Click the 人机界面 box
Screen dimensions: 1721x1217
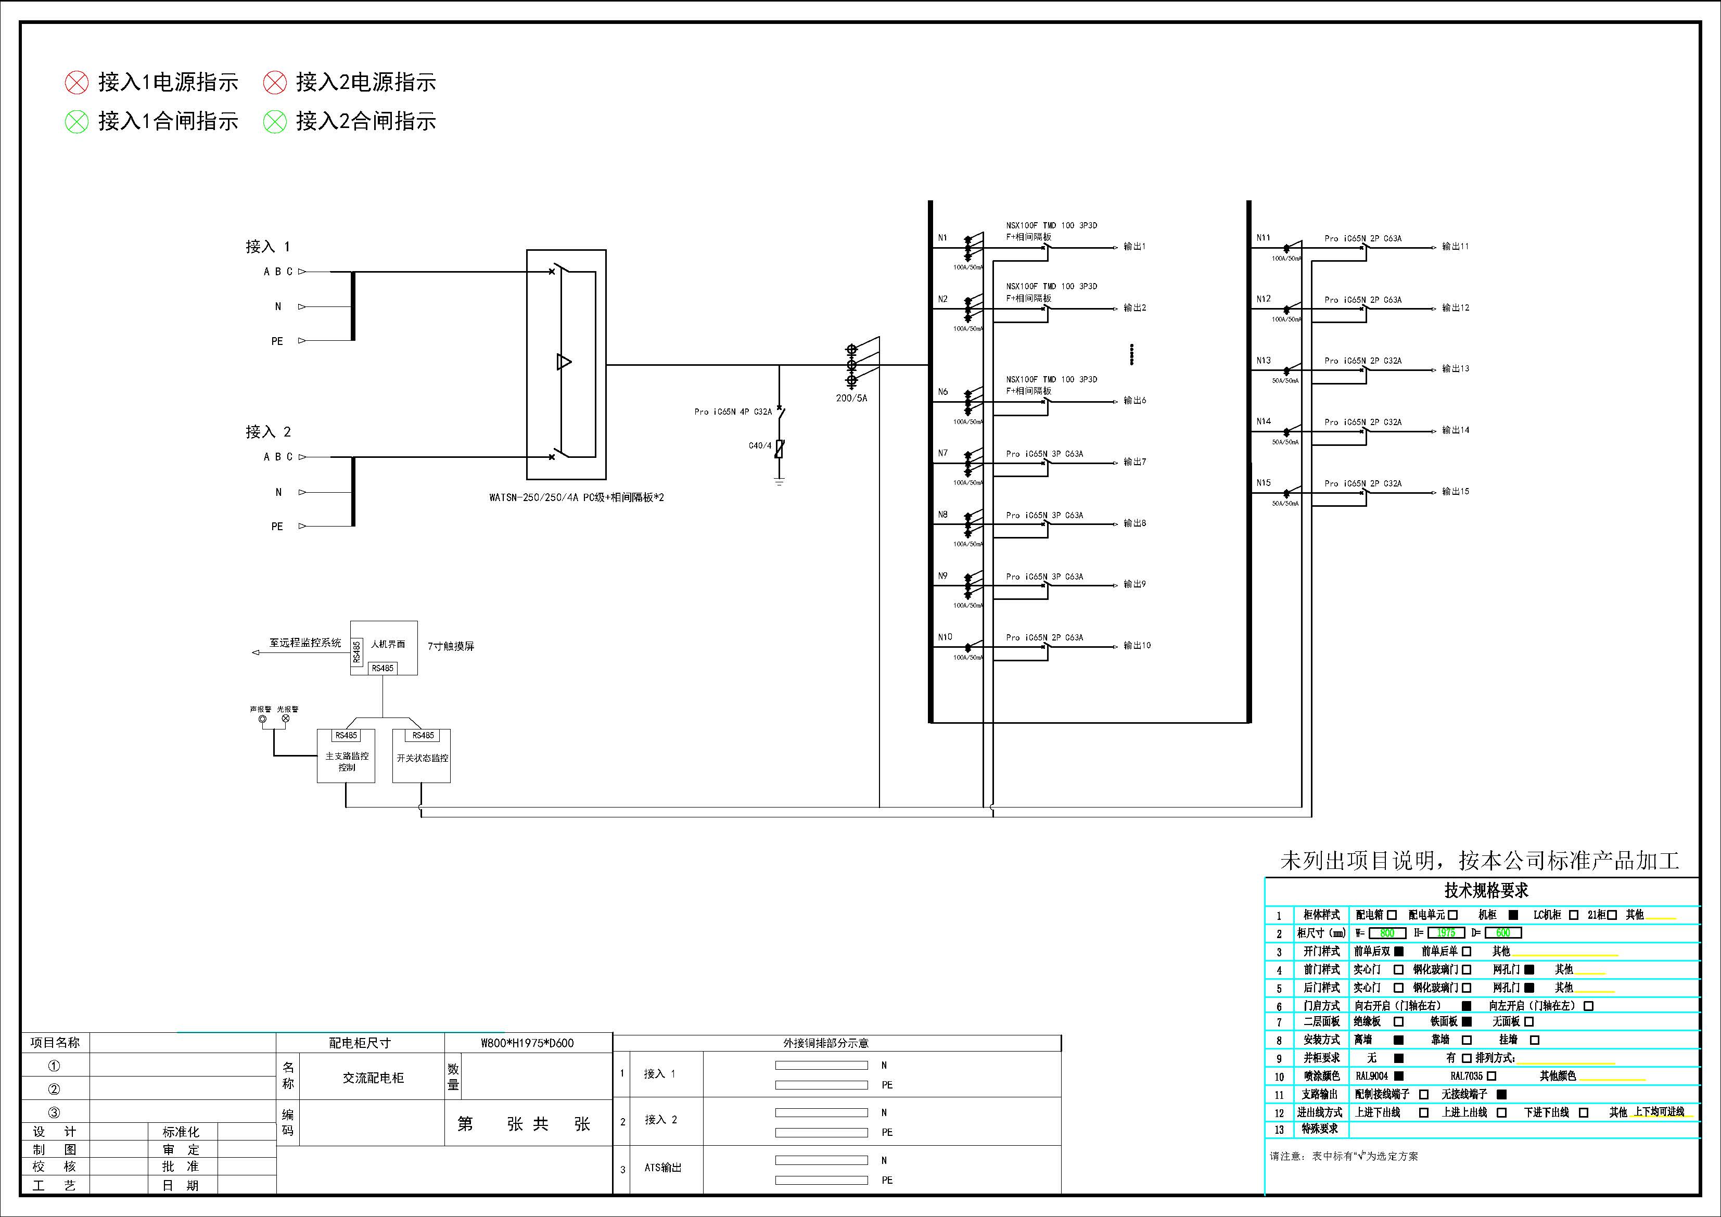coord(384,648)
